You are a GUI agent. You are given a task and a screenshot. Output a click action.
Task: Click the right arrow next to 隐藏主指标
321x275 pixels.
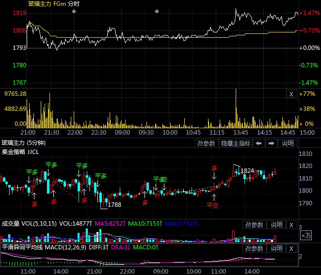[x=272, y=143]
